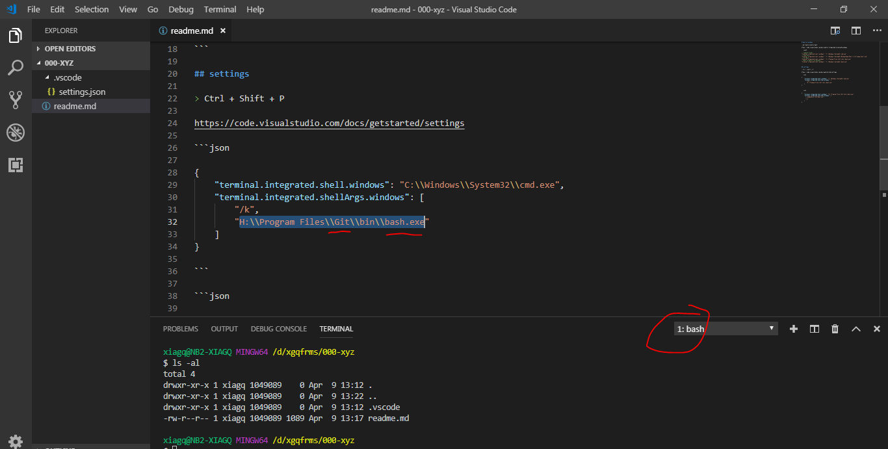
Task: Open the View menu
Action: point(128,9)
